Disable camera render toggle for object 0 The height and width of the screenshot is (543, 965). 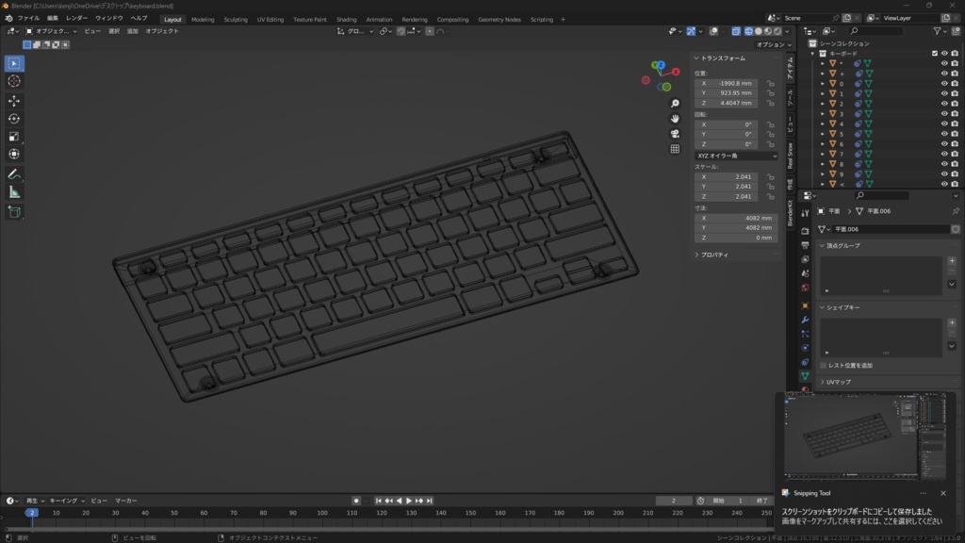click(x=955, y=84)
